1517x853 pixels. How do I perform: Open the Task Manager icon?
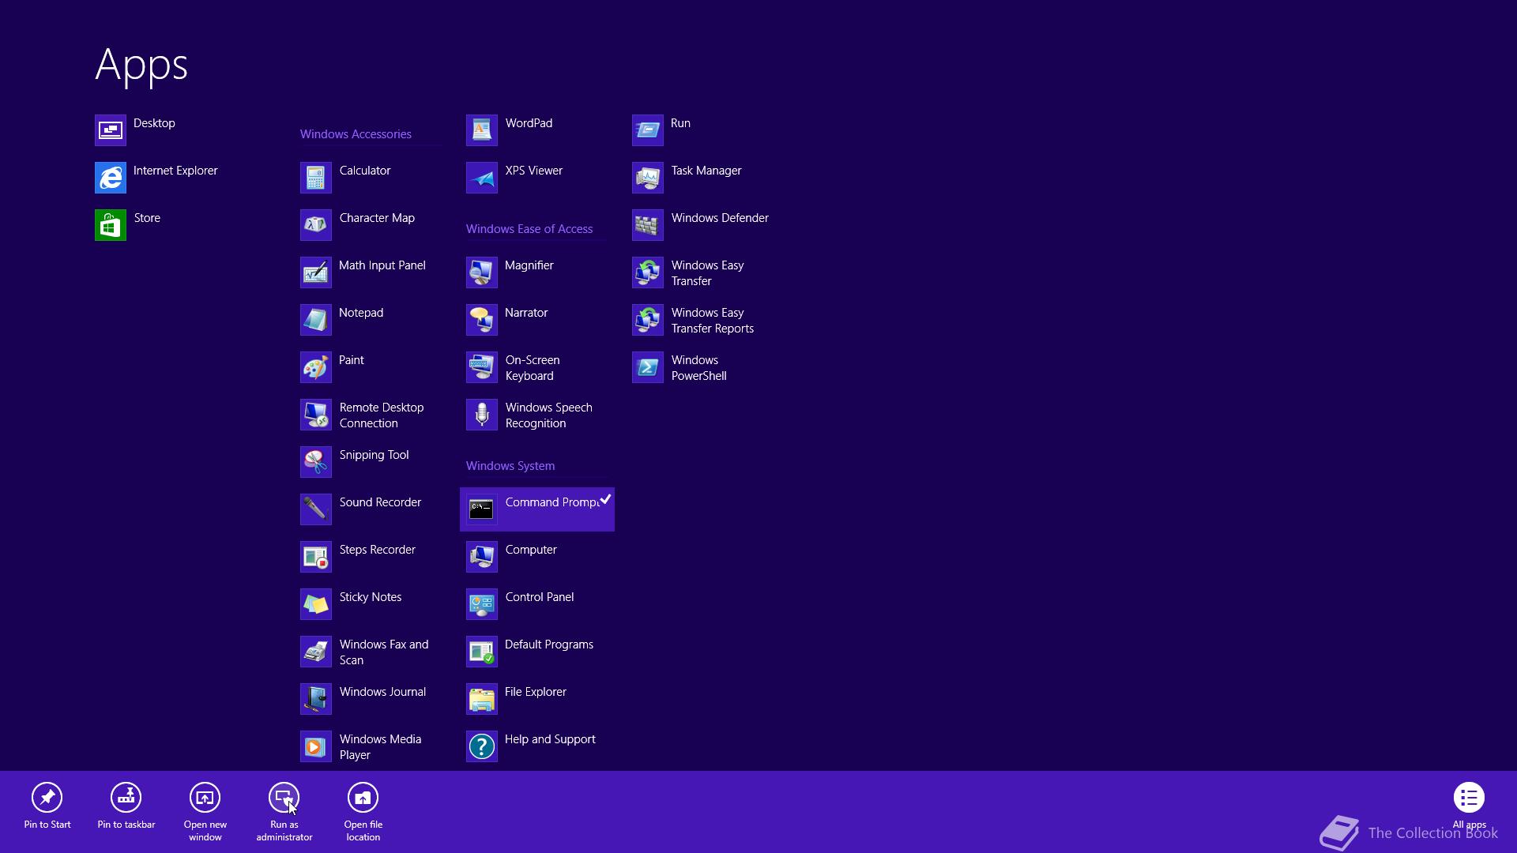click(x=648, y=178)
